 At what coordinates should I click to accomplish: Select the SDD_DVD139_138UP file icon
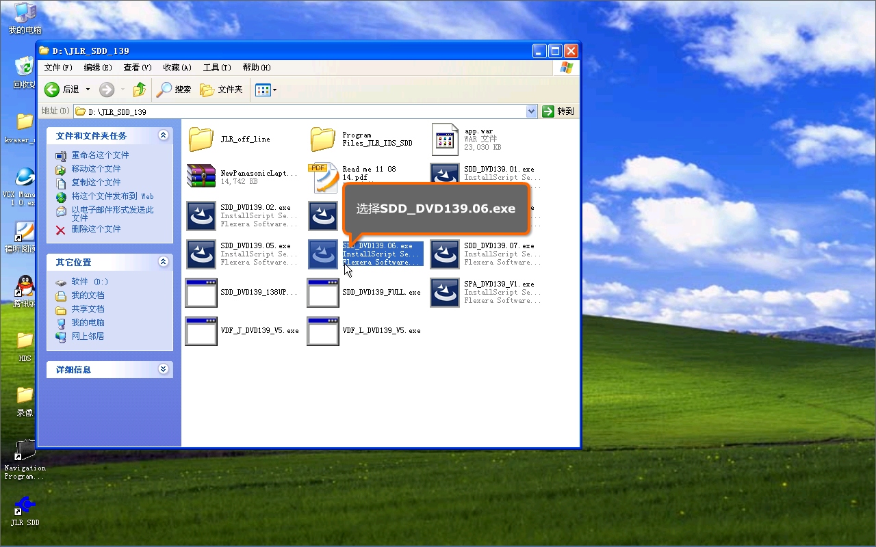point(201,292)
